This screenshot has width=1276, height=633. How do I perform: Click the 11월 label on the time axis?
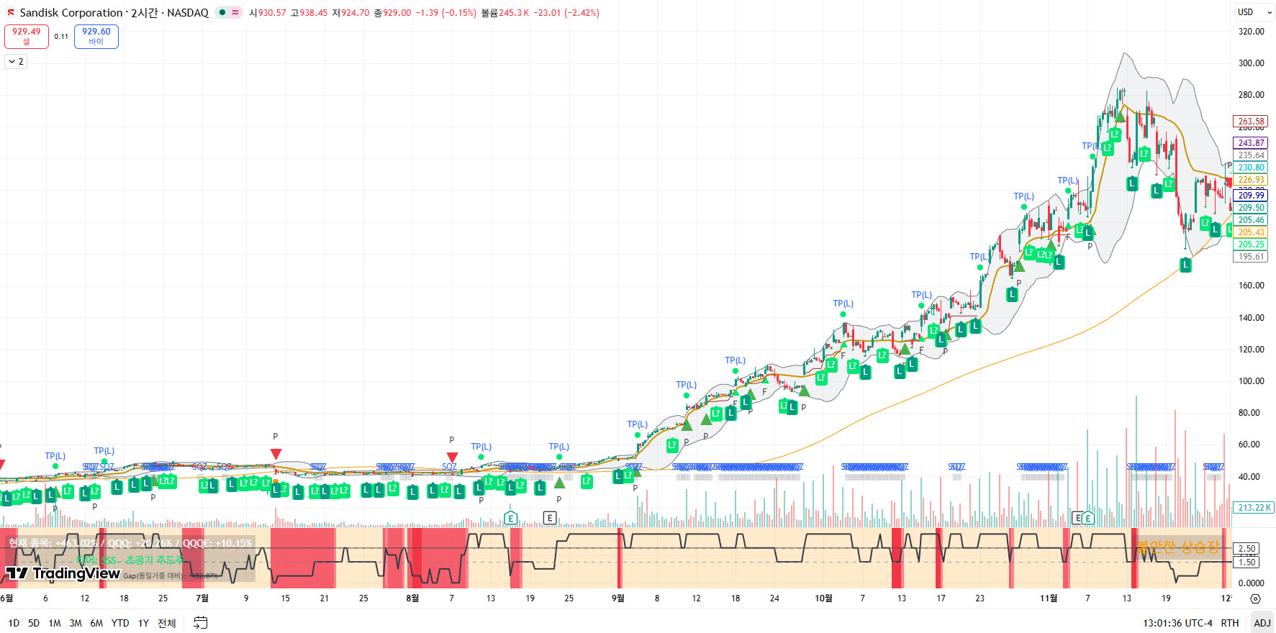[x=1049, y=598]
